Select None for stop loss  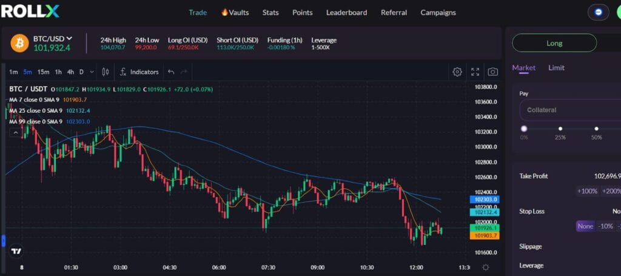(585, 226)
